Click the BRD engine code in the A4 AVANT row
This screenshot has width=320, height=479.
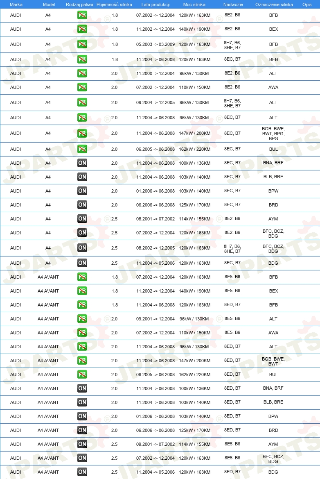pos(273,430)
